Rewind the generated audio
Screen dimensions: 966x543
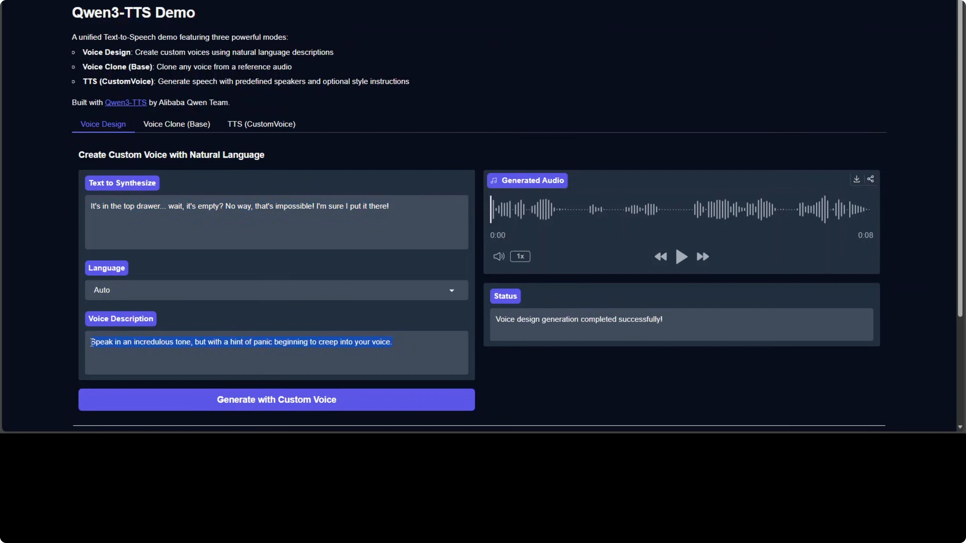660,257
